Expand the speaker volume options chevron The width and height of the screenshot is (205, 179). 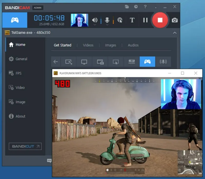coord(95,25)
